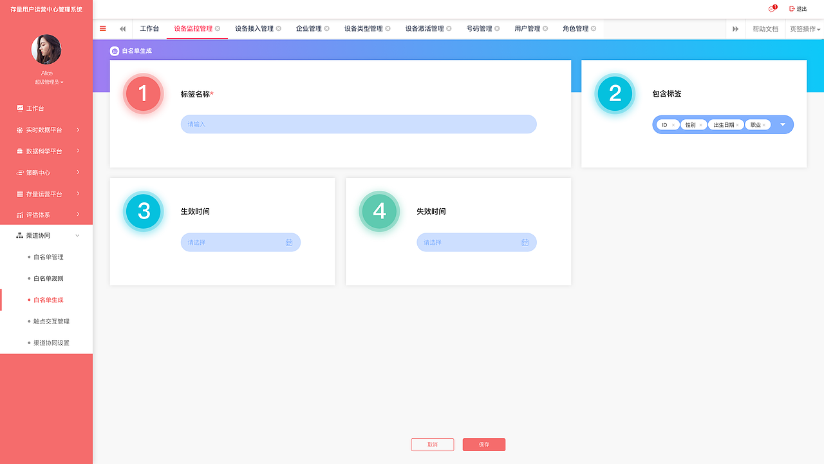Open the 失效时间 date picker field
The image size is (824, 464).
tap(476, 242)
